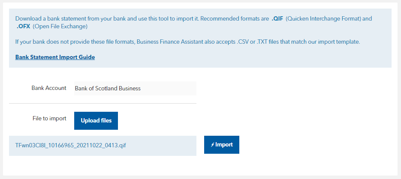The image size is (401, 179).
Task: Click the Open File Exchange description text
Action: [x=60, y=27]
